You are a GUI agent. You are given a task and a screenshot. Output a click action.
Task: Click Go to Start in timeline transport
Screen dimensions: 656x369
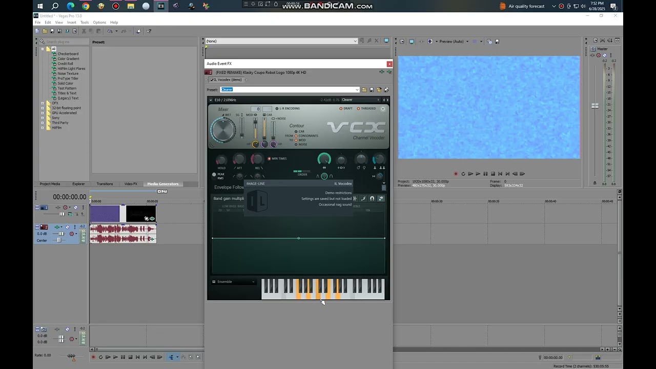pos(137,357)
